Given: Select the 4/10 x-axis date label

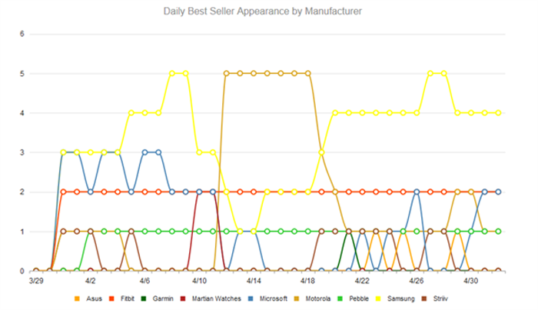Looking at the screenshot, I should (199, 282).
